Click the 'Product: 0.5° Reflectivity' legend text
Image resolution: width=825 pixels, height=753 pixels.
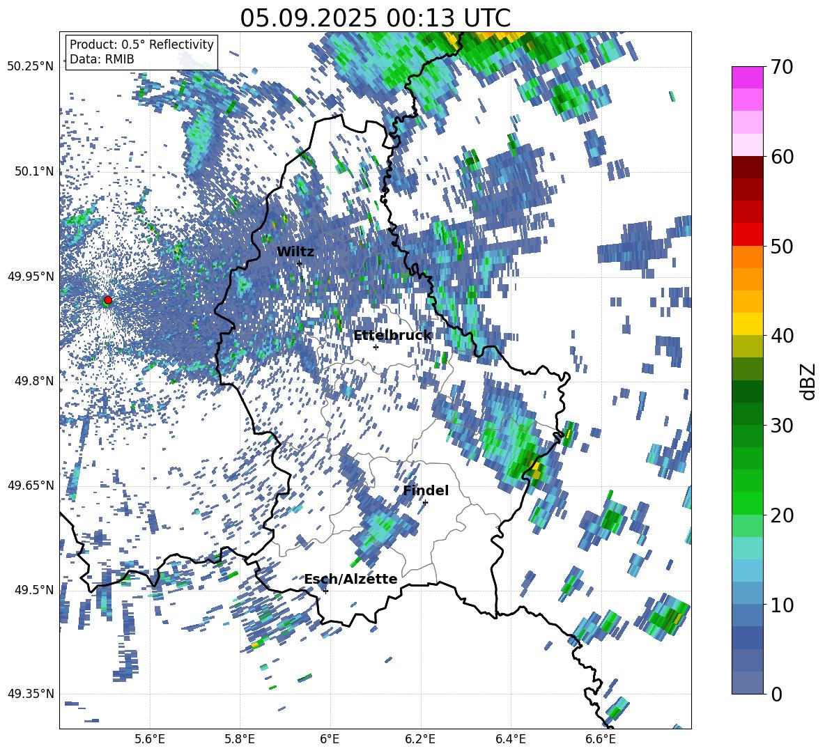click(x=141, y=45)
